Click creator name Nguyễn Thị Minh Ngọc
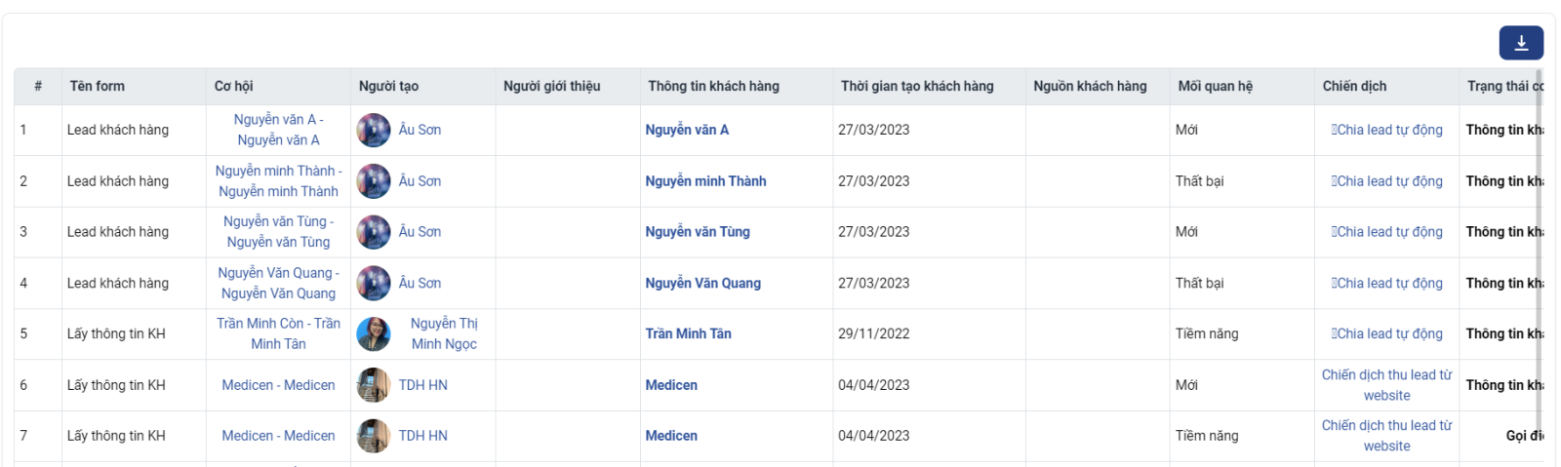Image resolution: width=1561 pixels, height=467 pixels. pos(444,333)
